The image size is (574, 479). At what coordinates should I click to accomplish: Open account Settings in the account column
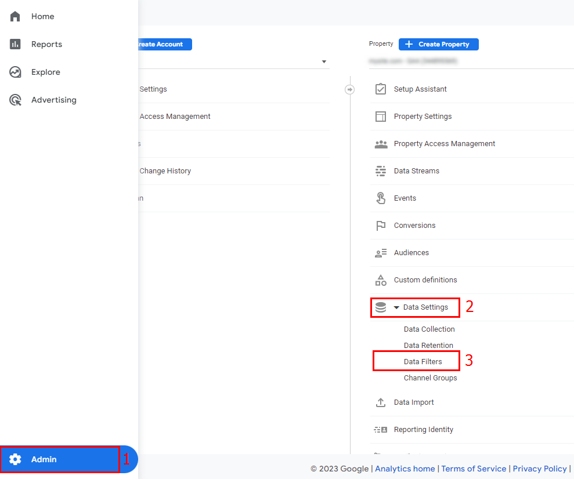pyautogui.click(x=153, y=89)
